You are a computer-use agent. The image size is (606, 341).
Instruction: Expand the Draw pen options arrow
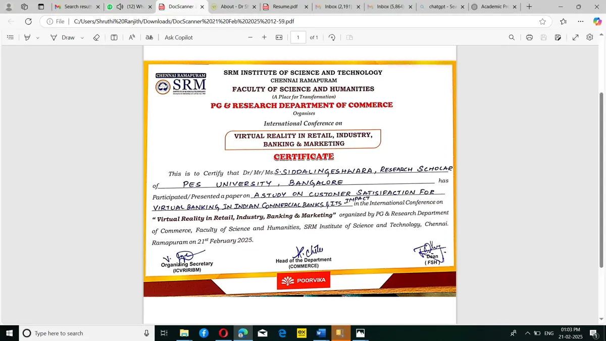tap(82, 38)
